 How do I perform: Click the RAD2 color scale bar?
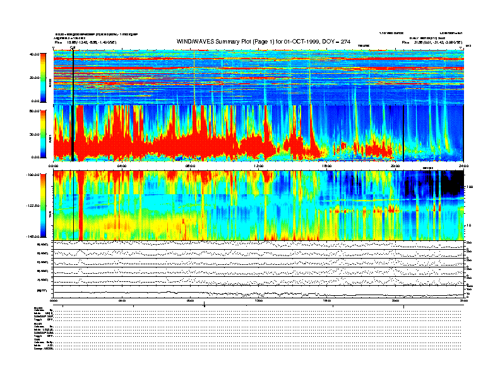pyautogui.click(x=43, y=78)
